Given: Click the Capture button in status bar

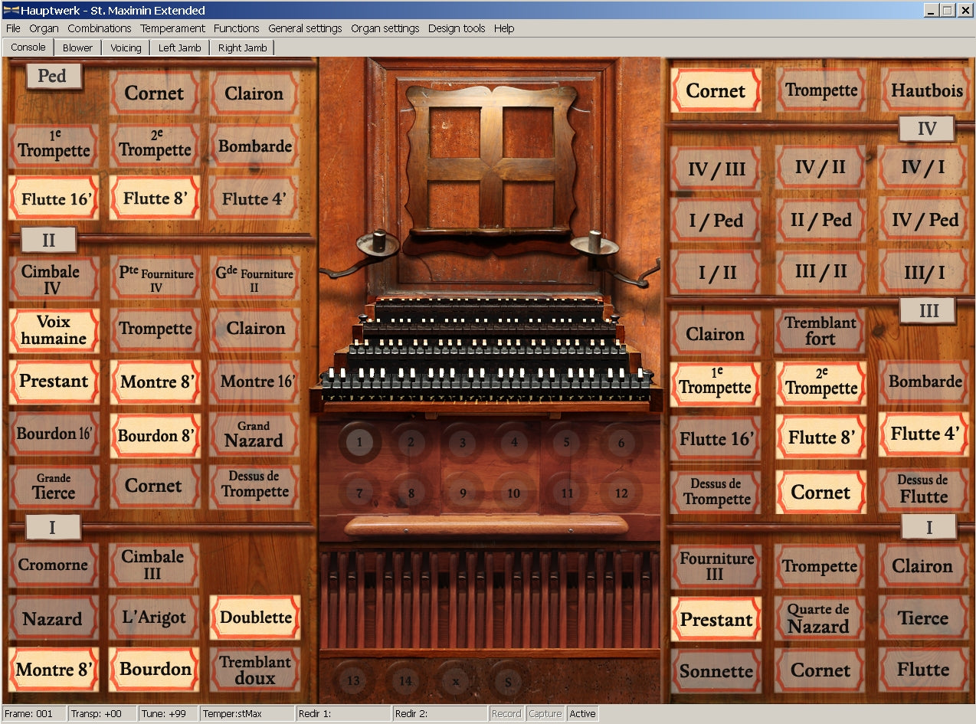Looking at the screenshot, I should pyautogui.click(x=545, y=713).
